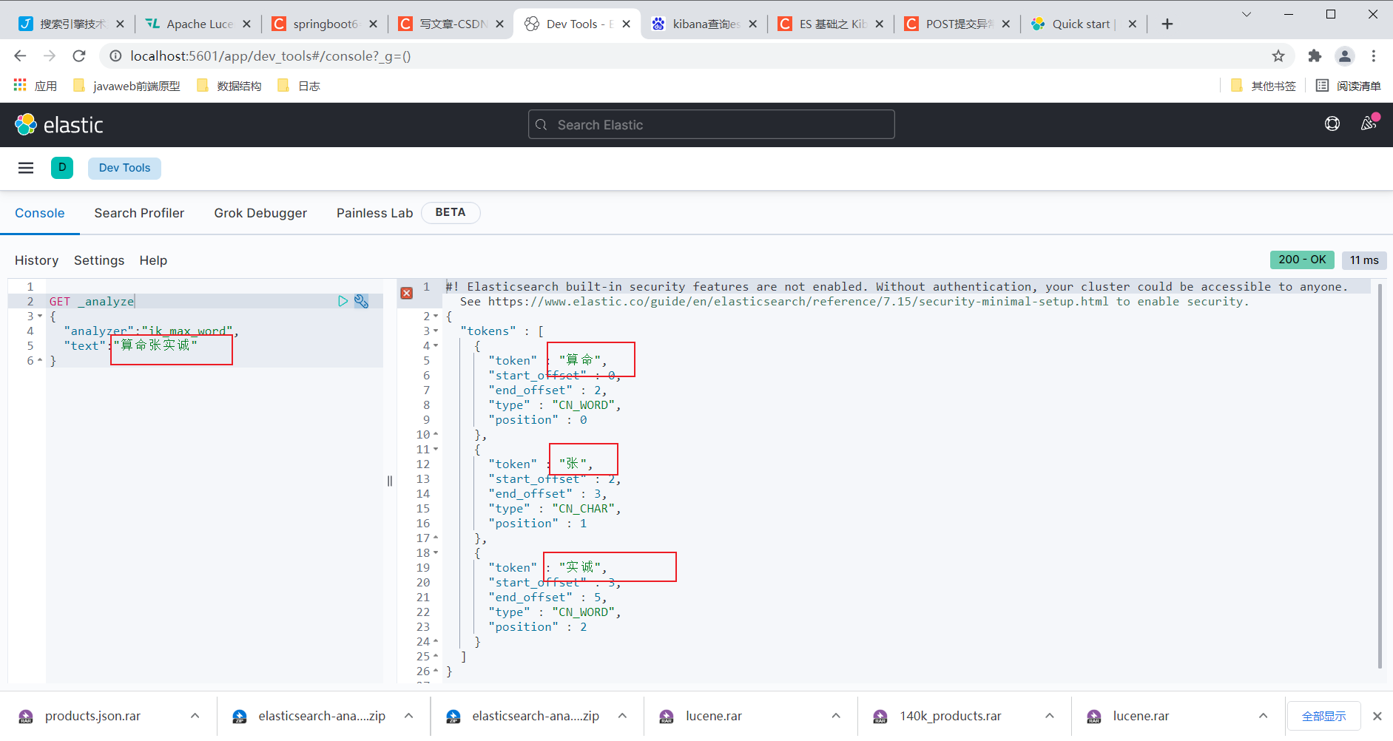
Task: Switch to the Search Profiler tab
Action: pos(139,213)
